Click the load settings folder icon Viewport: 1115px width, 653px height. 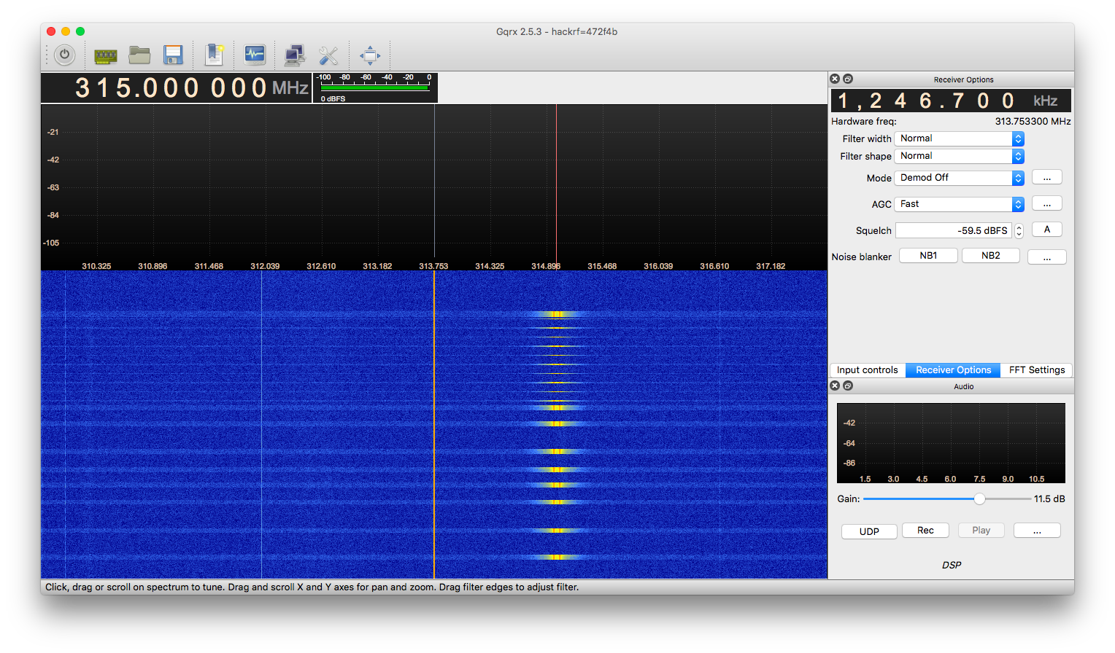(139, 55)
